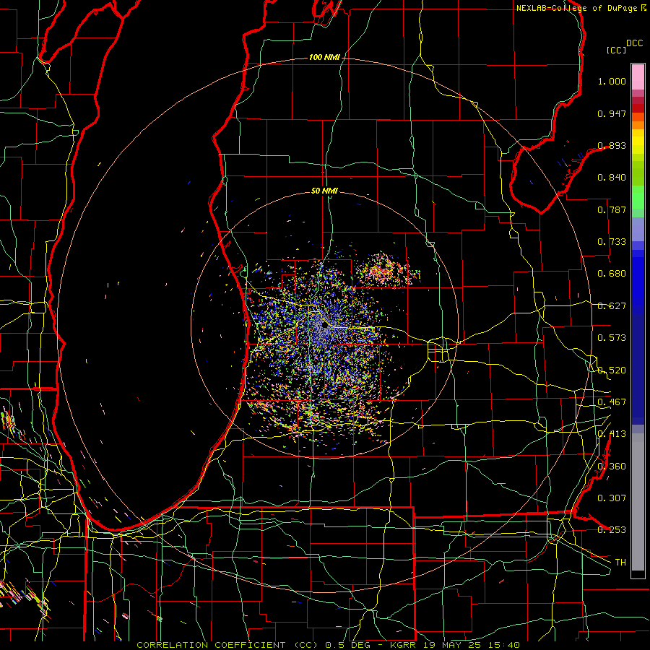Click the 50 NMI range ring label
The image size is (650, 650).
point(324,191)
